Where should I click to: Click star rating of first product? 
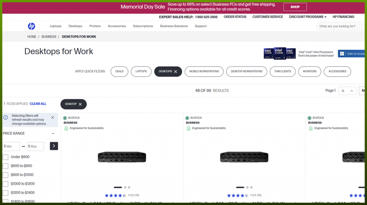[116, 195]
